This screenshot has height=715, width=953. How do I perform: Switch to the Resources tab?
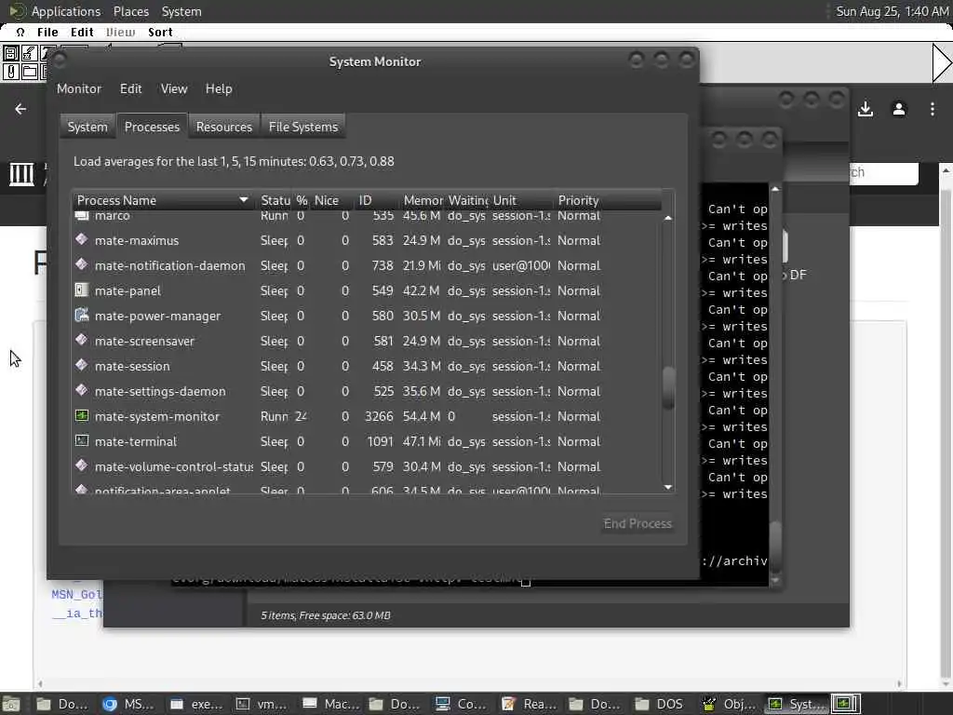click(223, 127)
